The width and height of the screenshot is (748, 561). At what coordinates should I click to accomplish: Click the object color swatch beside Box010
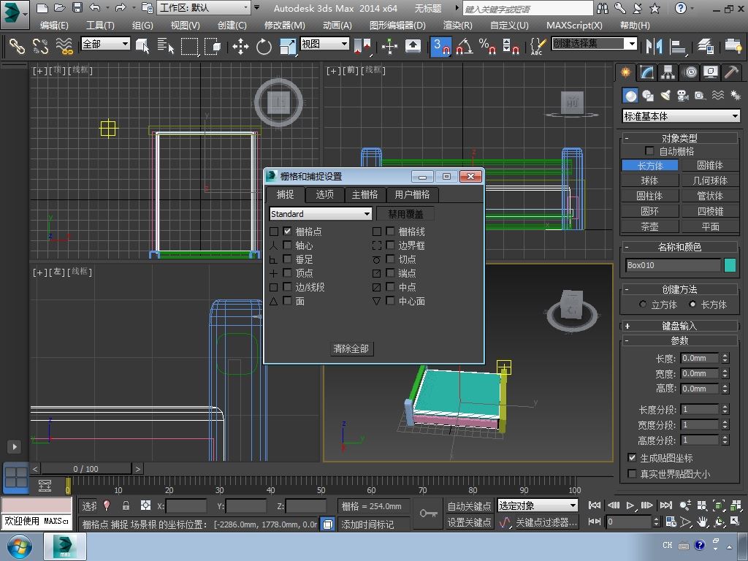(x=730, y=265)
